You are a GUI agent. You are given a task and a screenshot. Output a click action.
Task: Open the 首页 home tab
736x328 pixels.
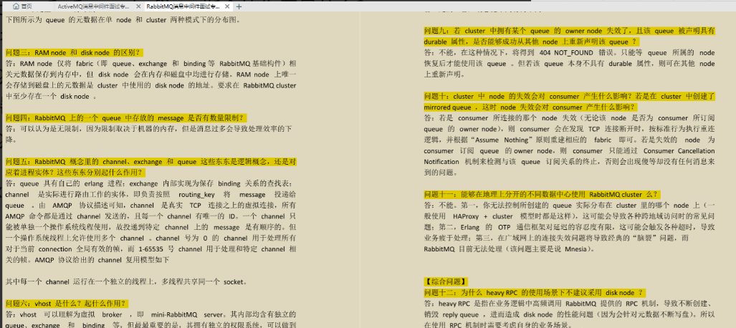(22, 6)
